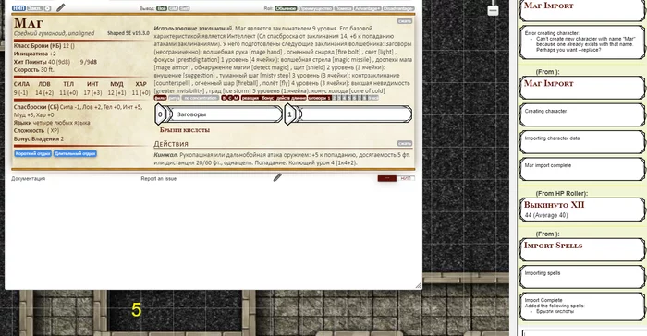Image resolution: width=647 pixels, height=336 pixels.
Task: Click the Бонус Владения label
Action: tap(36, 139)
